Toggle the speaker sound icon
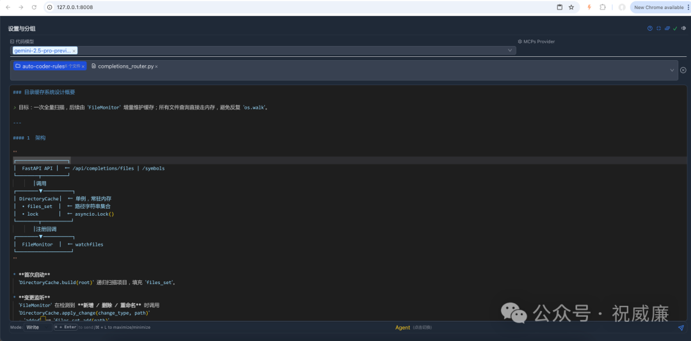This screenshot has height=341, width=691. 683,28
